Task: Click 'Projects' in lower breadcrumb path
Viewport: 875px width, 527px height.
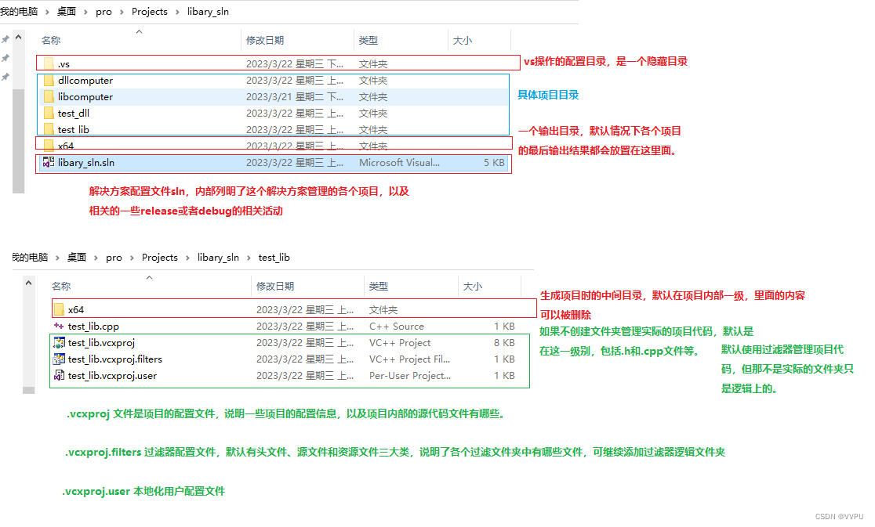Action: [160, 258]
